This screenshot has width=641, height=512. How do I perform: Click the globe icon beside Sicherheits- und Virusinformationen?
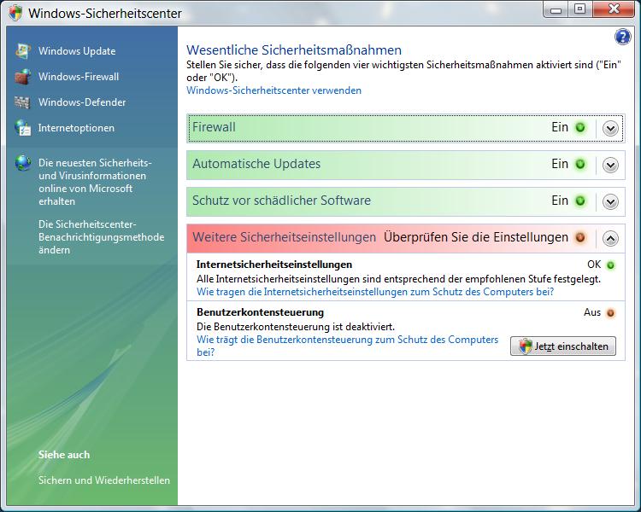pyautogui.click(x=23, y=163)
